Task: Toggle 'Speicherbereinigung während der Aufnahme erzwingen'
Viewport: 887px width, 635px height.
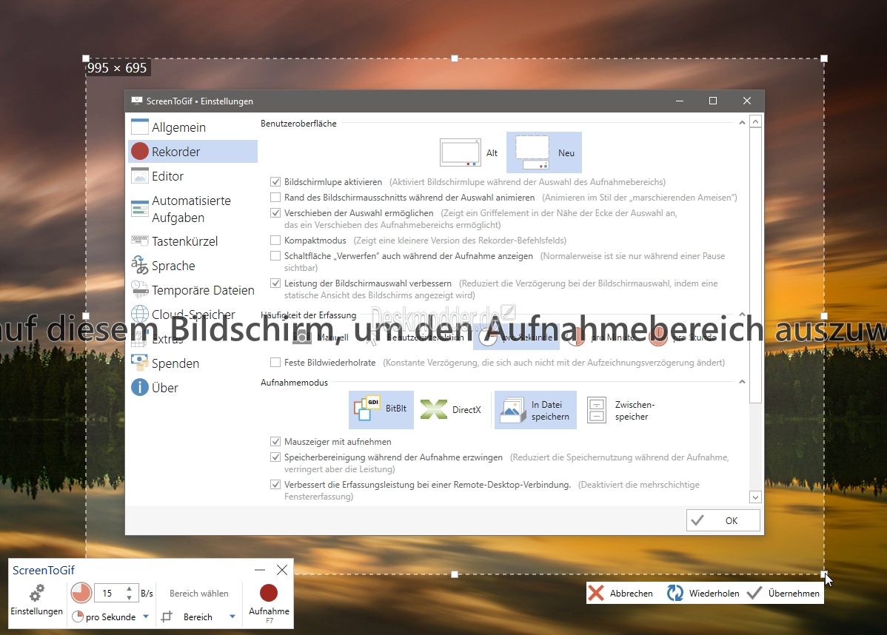Action: (x=275, y=457)
